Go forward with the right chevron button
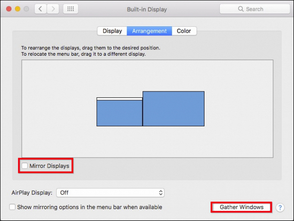Screen dimensions: 294x221 [53, 9]
